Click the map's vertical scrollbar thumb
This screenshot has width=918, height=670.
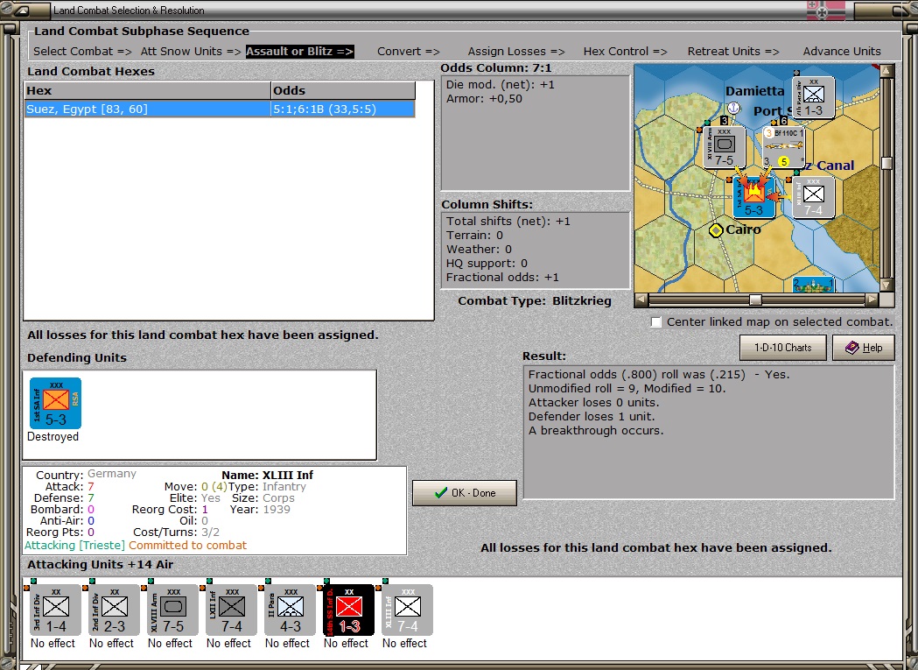tap(887, 163)
